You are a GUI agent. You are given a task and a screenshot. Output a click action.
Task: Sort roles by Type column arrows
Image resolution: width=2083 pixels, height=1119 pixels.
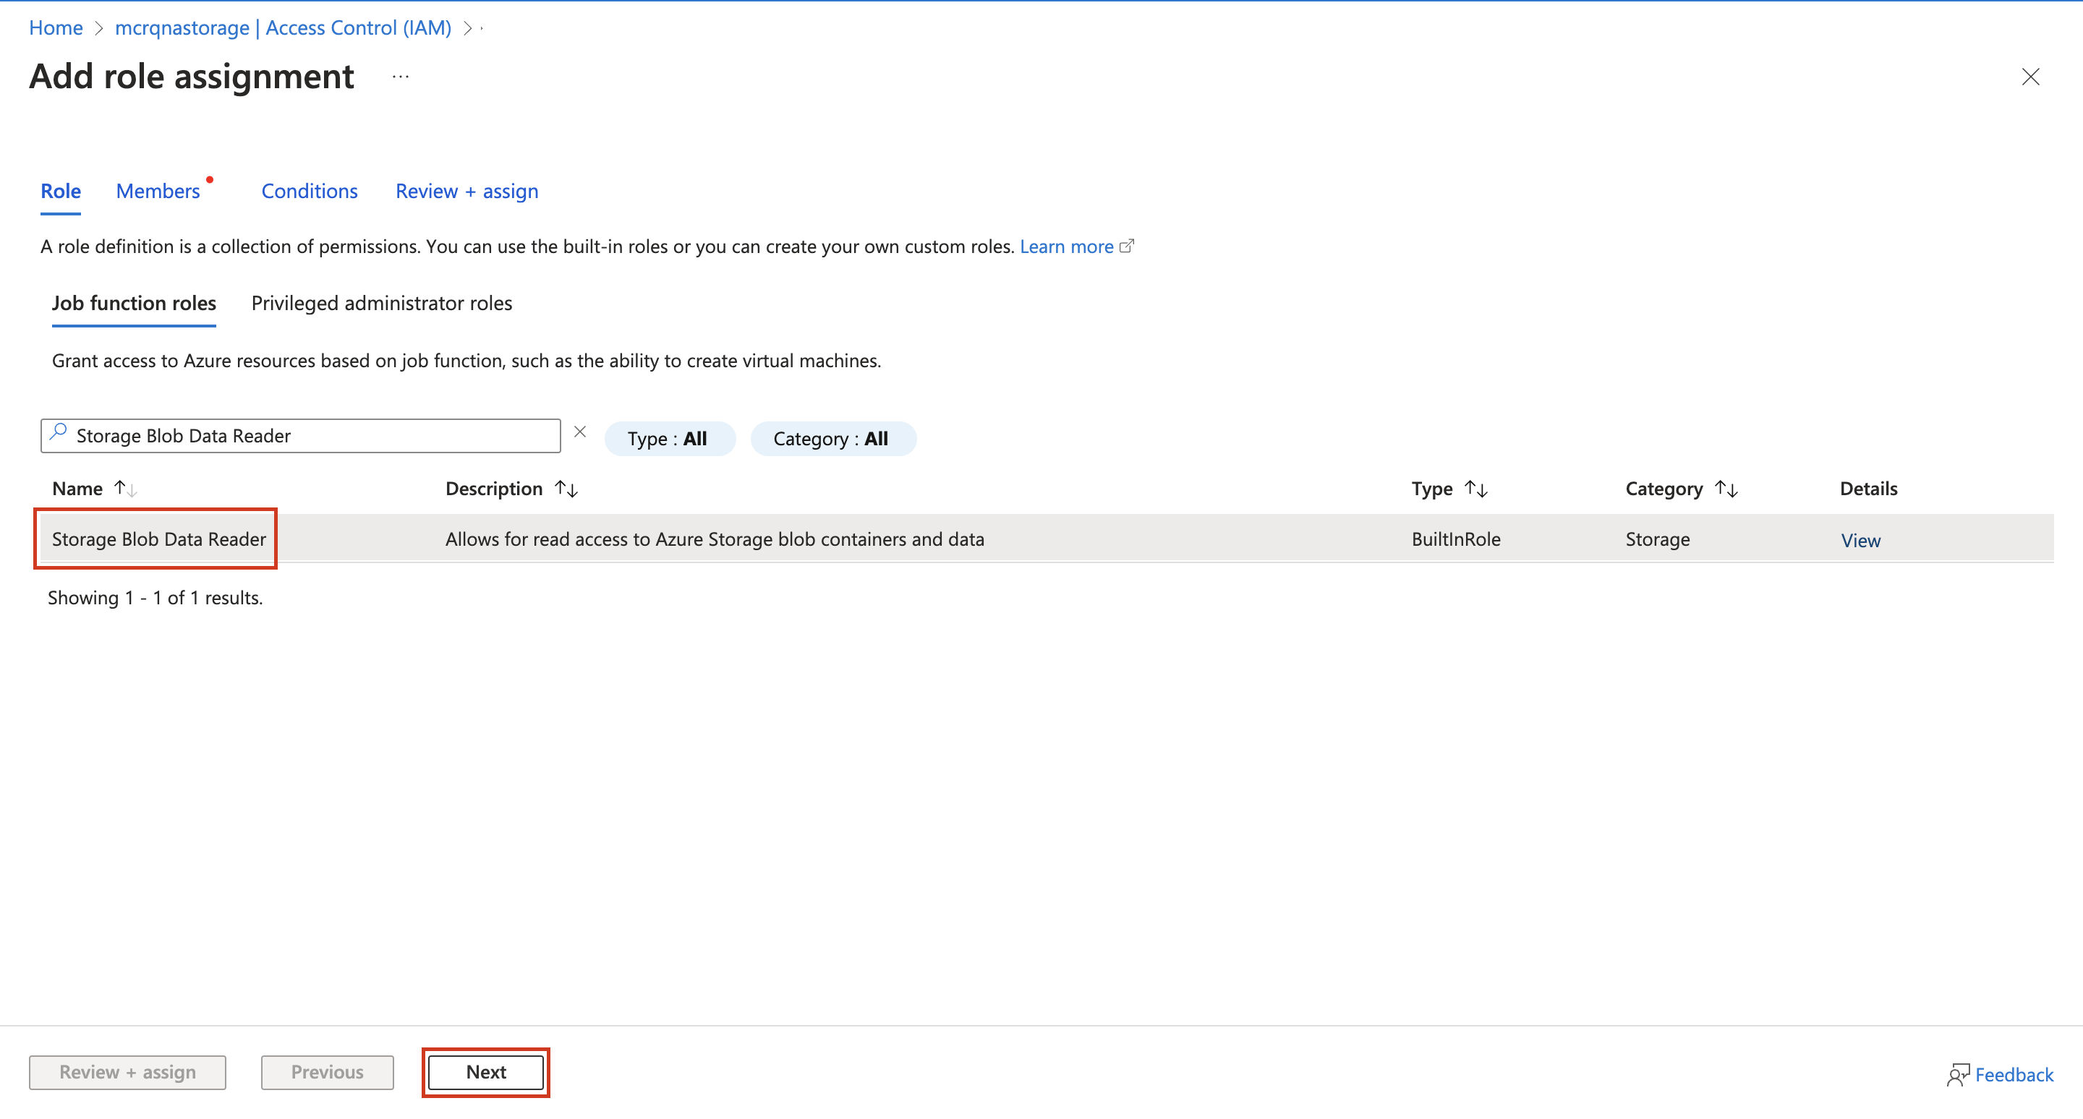click(1475, 488)
